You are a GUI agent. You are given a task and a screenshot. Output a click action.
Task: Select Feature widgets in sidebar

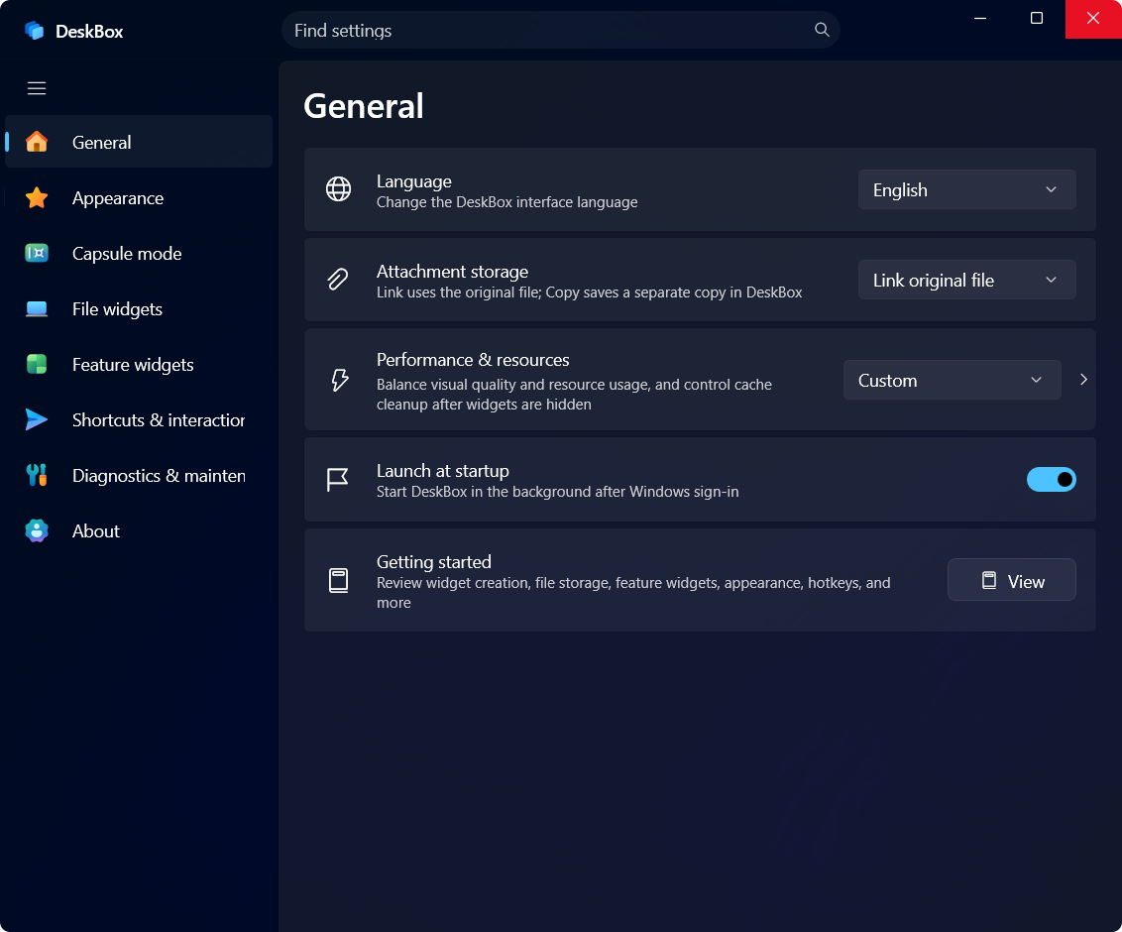[139, 364]
